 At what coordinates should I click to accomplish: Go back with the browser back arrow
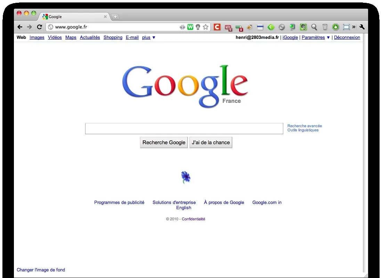(x=20, y=27)
